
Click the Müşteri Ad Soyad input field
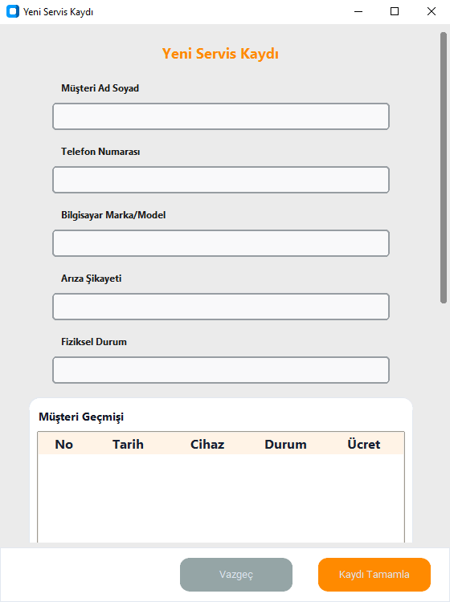click(221, 116)
